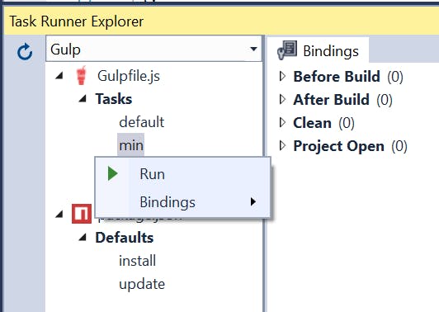Click the Bindings tab key icon

tap(287, 50)
